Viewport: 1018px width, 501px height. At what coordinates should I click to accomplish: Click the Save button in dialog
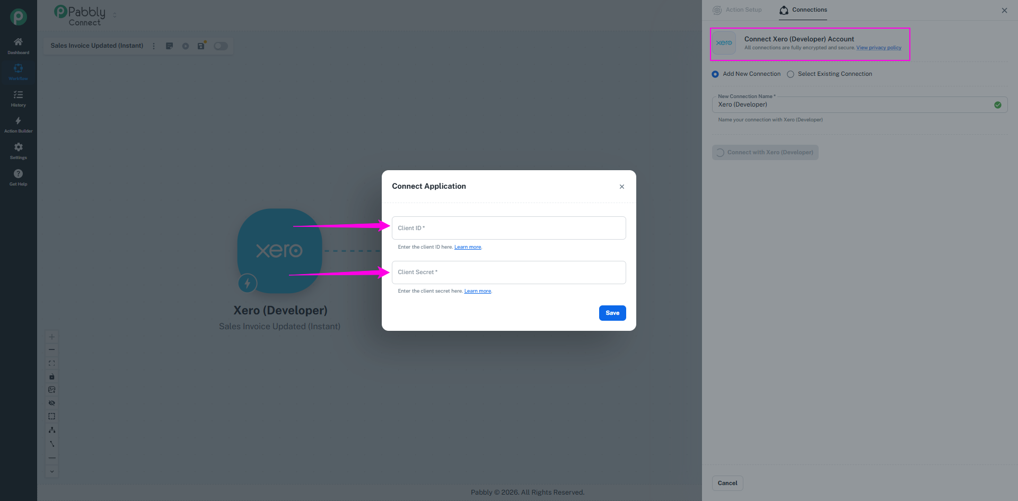(612, 313)
